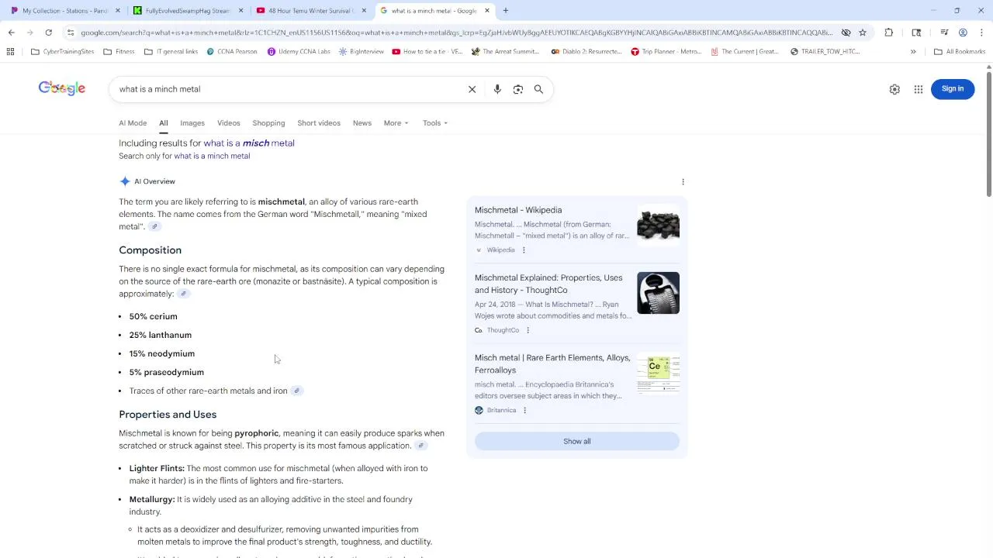
Task: Open the BigInterview bookmark
Action: 362,52
